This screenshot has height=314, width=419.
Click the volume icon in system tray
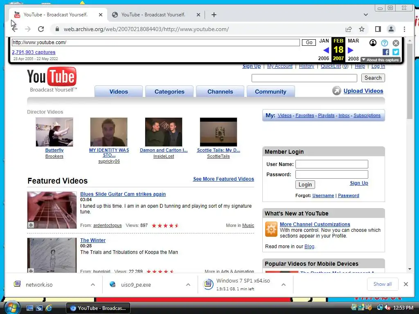click(387, 308)
